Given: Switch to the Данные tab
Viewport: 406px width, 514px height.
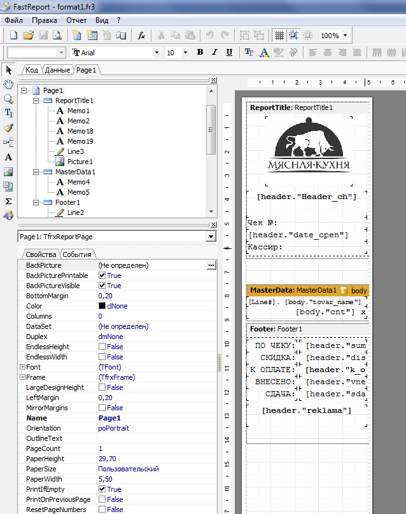Looking at the screenshot, I should coord(57,70).
